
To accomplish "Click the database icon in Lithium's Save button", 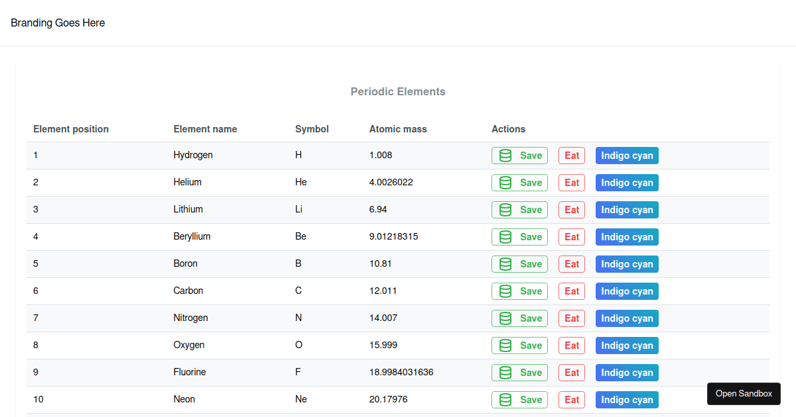I will [505, 209].
